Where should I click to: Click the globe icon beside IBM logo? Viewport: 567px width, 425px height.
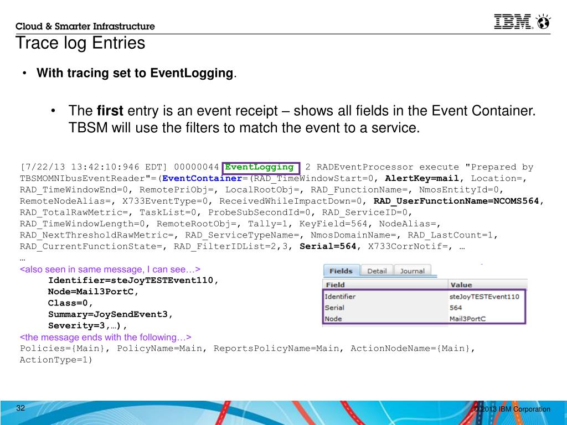click(x=544, y=22)
